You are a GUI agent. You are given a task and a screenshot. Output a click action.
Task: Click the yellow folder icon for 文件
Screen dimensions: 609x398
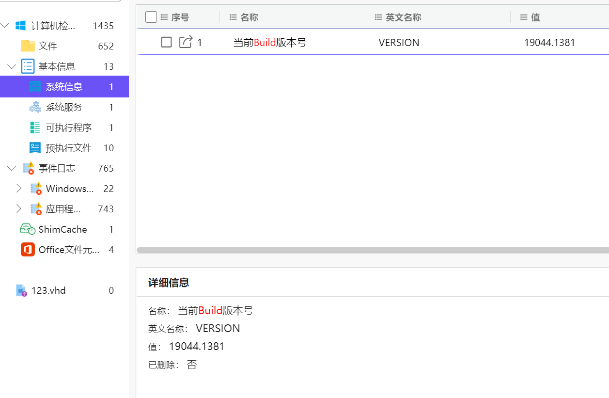[x=28, y=46]
